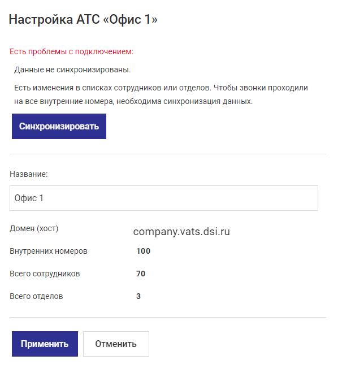Click the line на все внутренние номера
This screenshot has height=386, width=338.
pos(133,101)
